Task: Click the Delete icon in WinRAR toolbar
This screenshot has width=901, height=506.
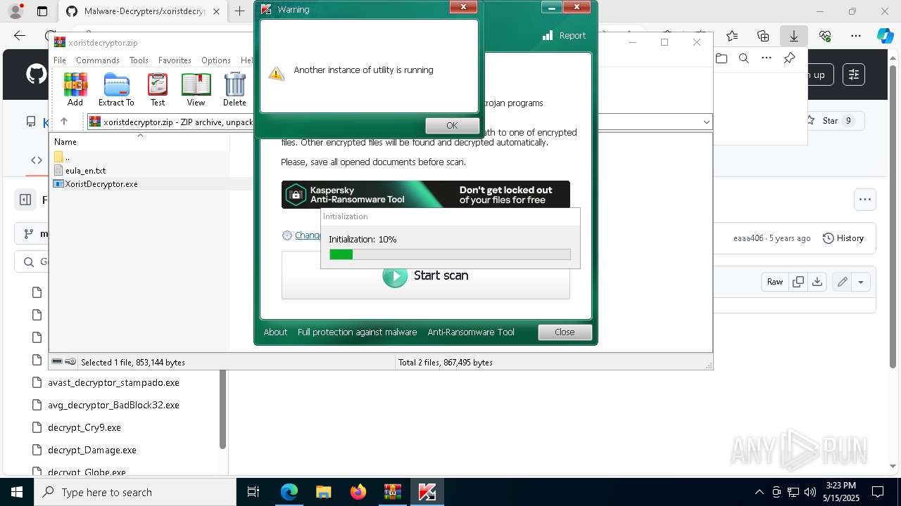Action: tap(234, 89)
